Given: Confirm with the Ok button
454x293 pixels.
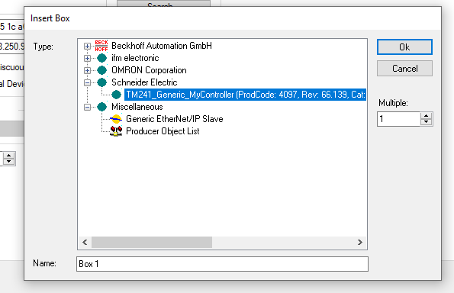Looking at the screenshot, I should [404, 47].
